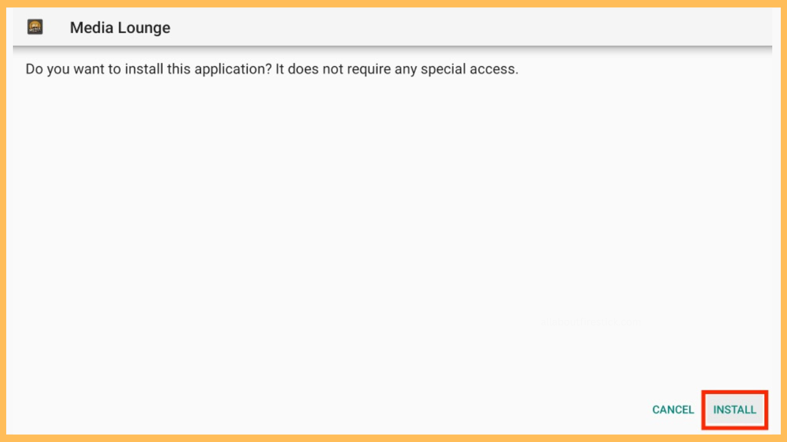This screenshot has width=787, height=442.
Task: Abort the Media Lounge install via CANCEL
Action: [673, 409]
